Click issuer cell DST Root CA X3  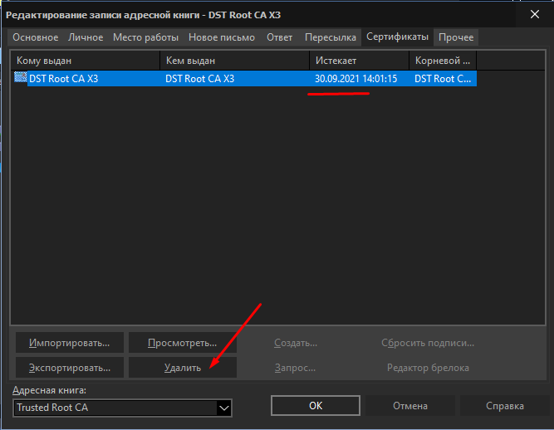click(199, 78)
